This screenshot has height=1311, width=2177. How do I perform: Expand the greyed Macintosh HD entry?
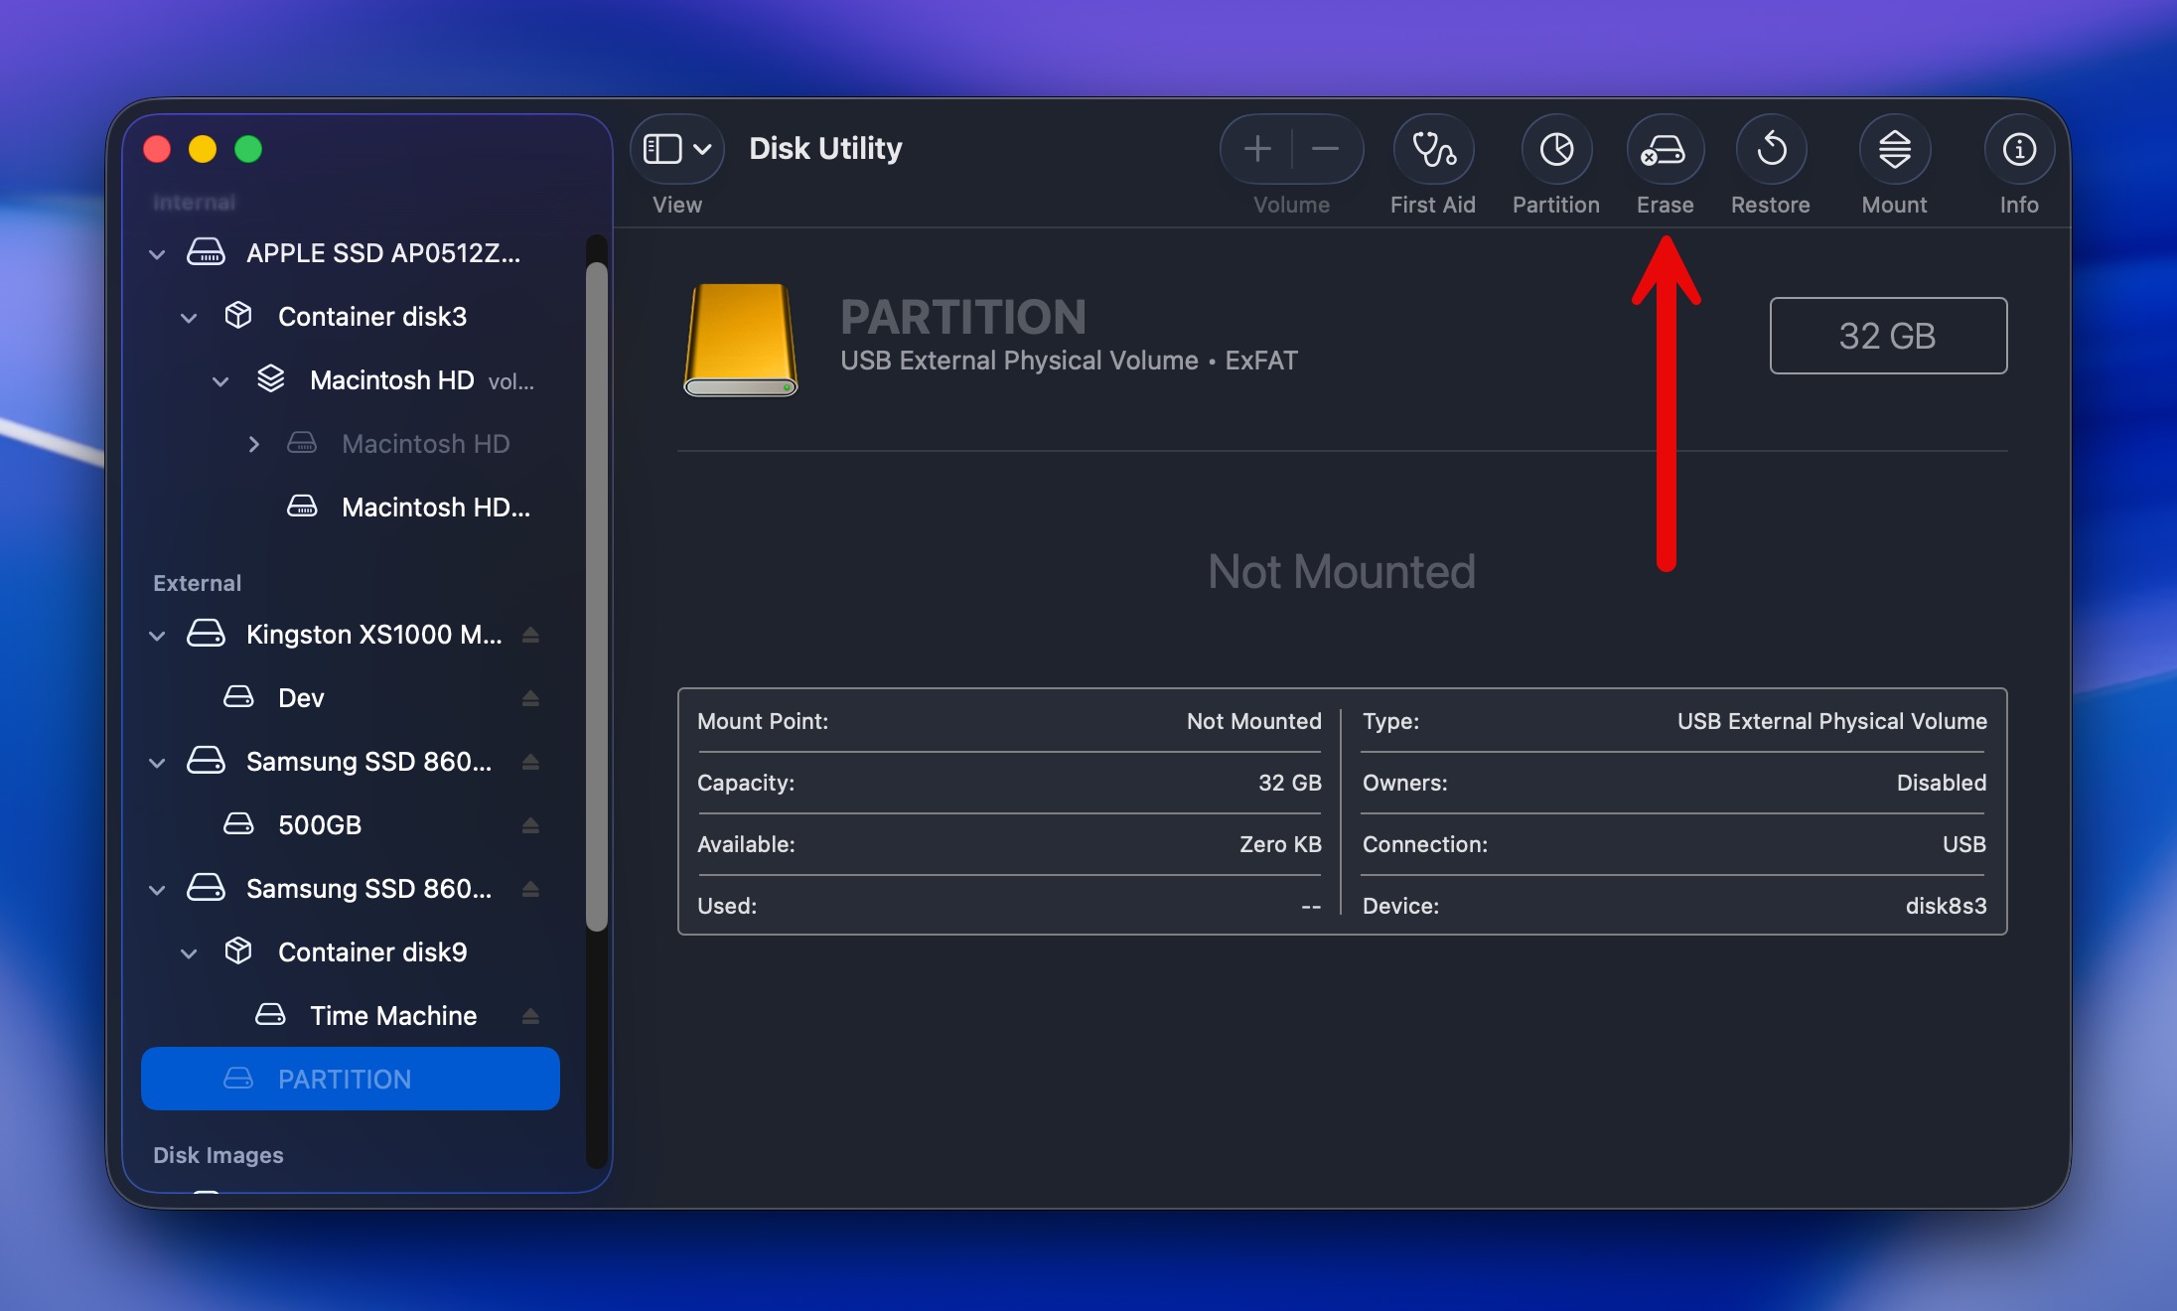click(255, 444)
